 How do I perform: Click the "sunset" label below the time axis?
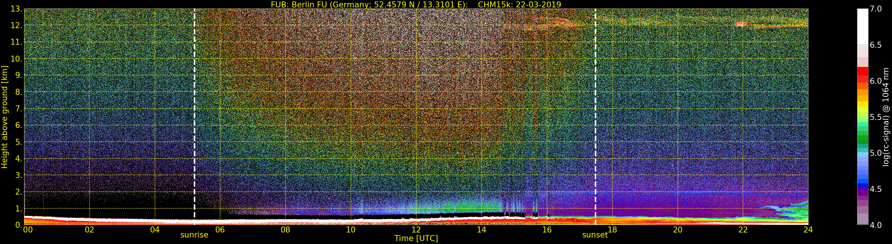595,235
